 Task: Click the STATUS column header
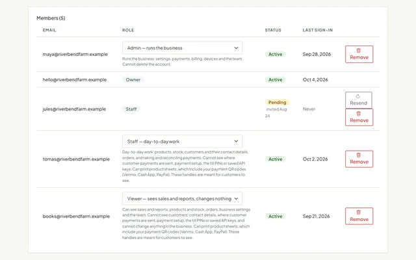[x=273, y=31]
